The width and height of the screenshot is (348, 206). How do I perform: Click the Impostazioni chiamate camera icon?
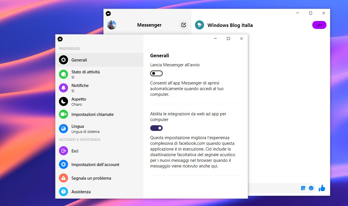[63, 114]
